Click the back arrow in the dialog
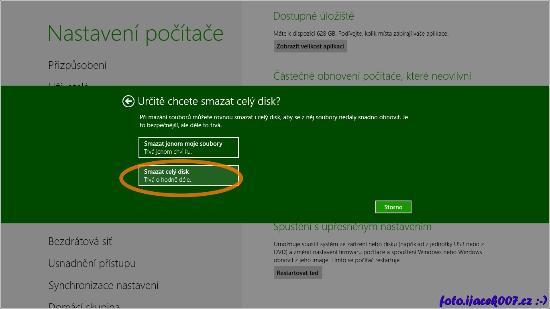This screenshot has height=309, width=550. pyautogui.click(x=128, y=101)
